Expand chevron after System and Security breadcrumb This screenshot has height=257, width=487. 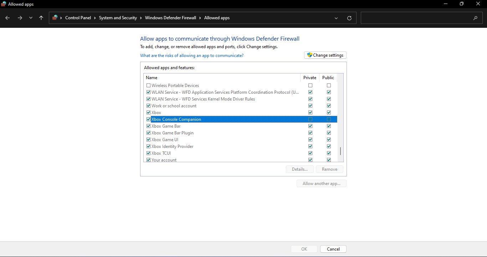pos(141,18)
